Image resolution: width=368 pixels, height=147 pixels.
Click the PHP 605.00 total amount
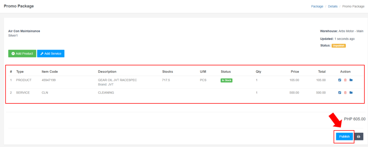coord(354,119)
